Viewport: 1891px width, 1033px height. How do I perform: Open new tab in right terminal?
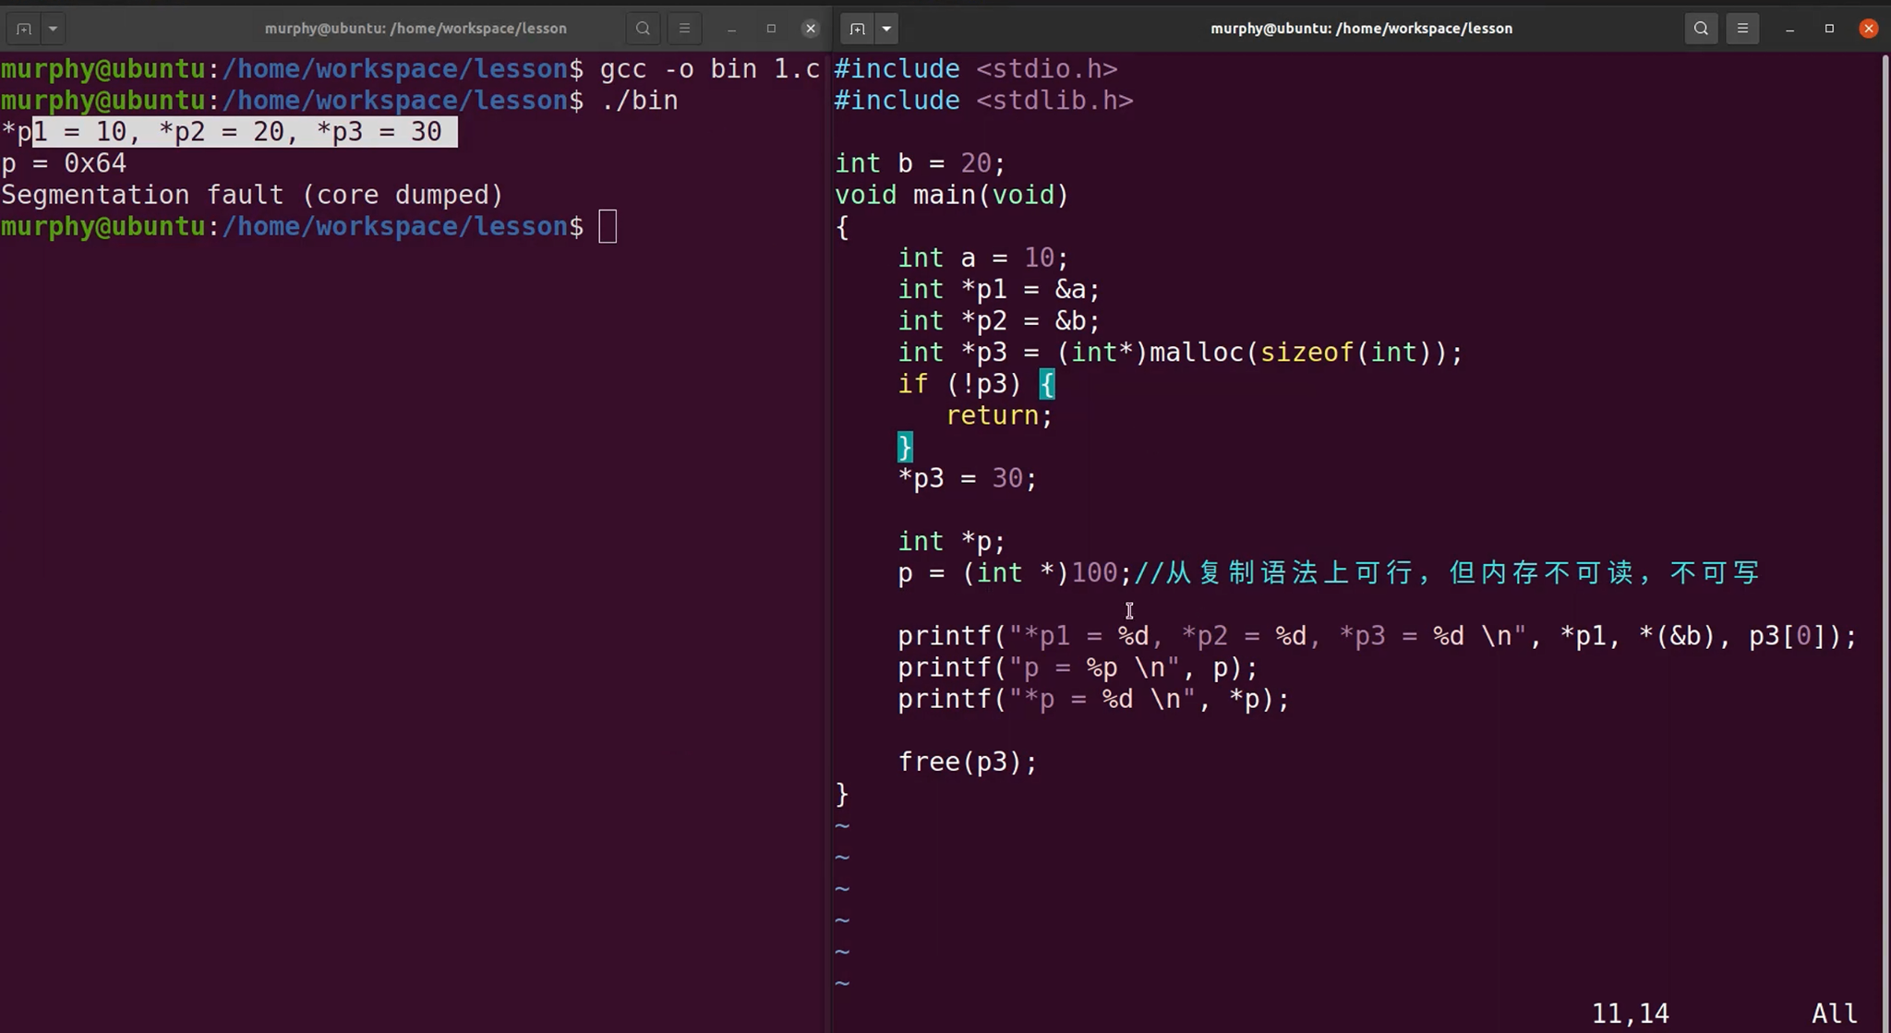coord(857,29)
